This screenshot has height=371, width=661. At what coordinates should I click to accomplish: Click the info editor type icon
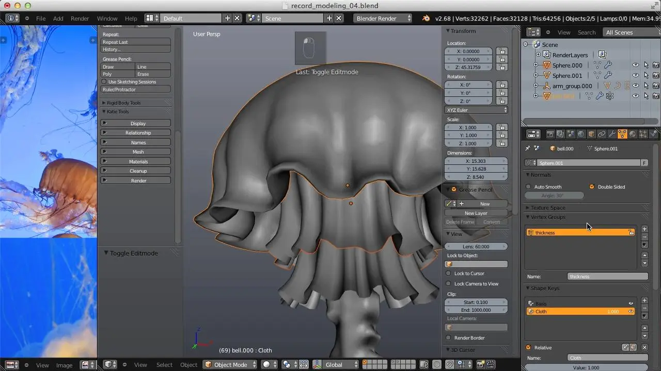click(12, 18)
